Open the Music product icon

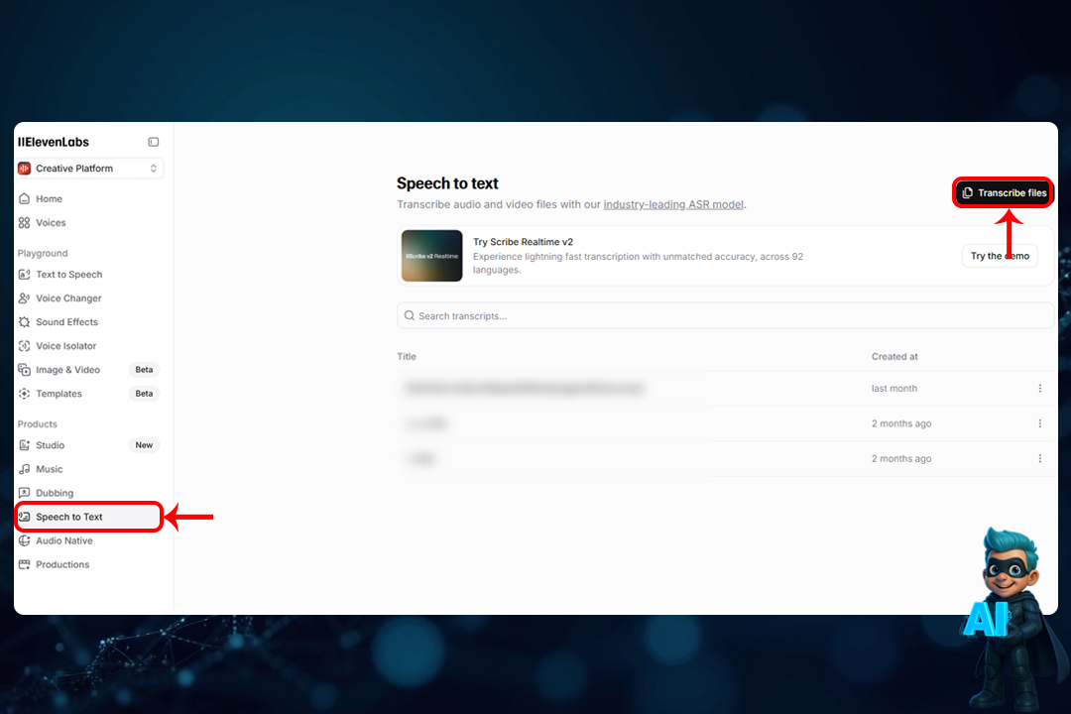(x=23, y=468)
